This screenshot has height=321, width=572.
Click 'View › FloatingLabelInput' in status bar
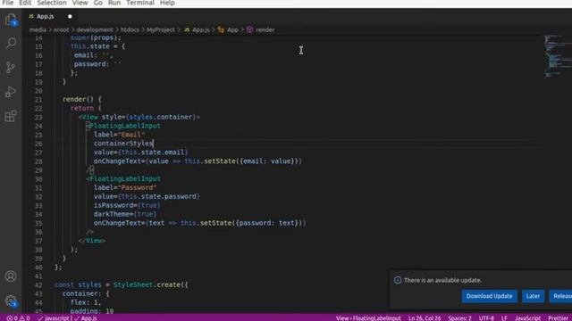tap(368, 318)
